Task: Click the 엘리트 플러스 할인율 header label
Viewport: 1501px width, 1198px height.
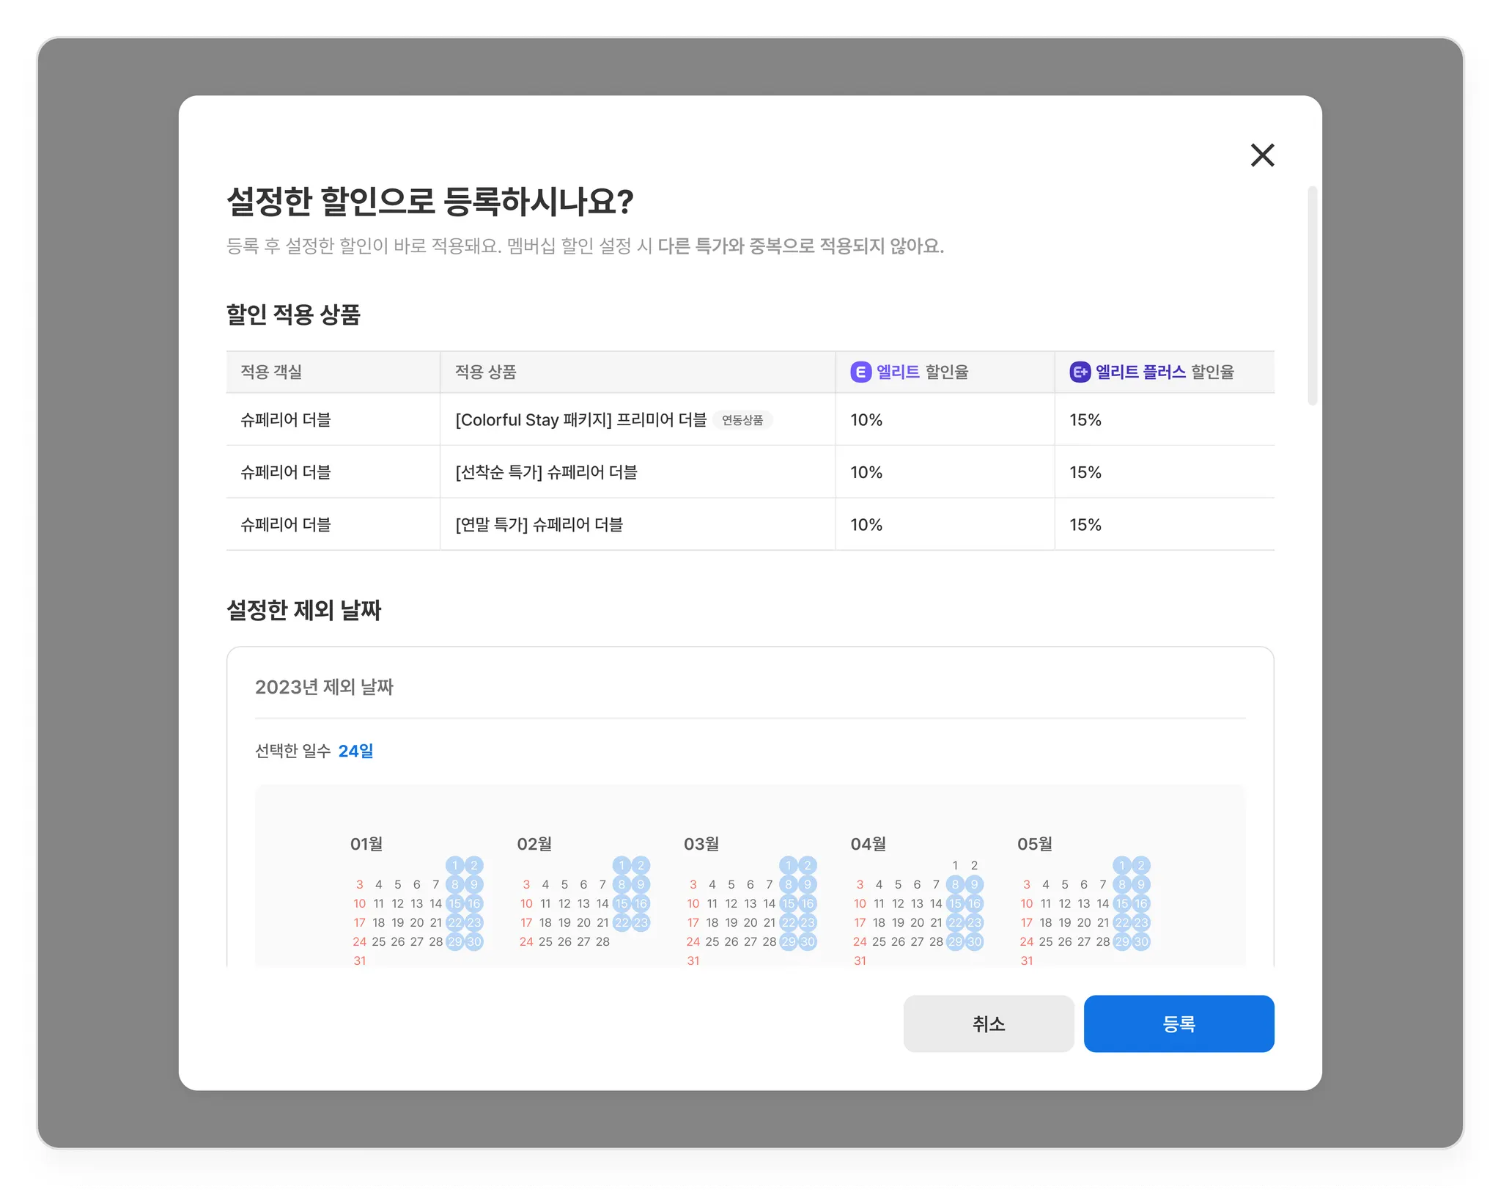Action: click(1164, 372)
